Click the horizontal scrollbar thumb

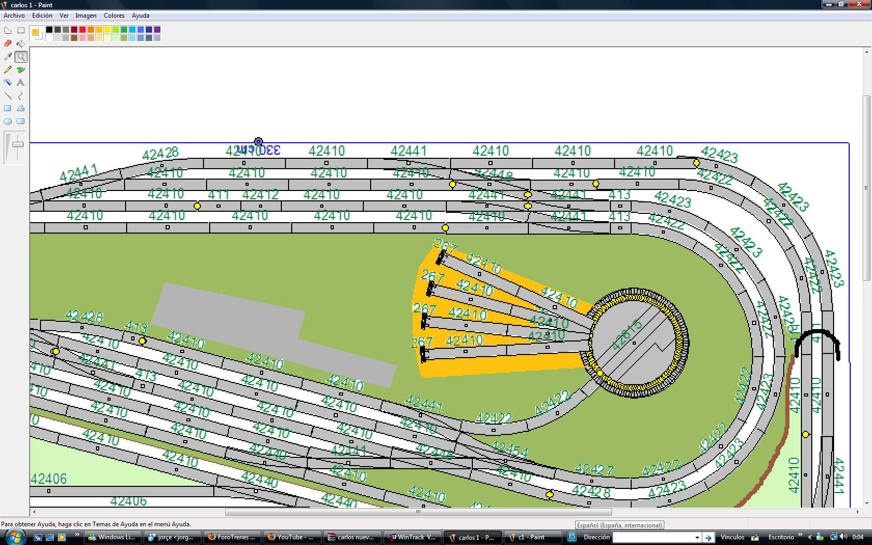(418, 512)
